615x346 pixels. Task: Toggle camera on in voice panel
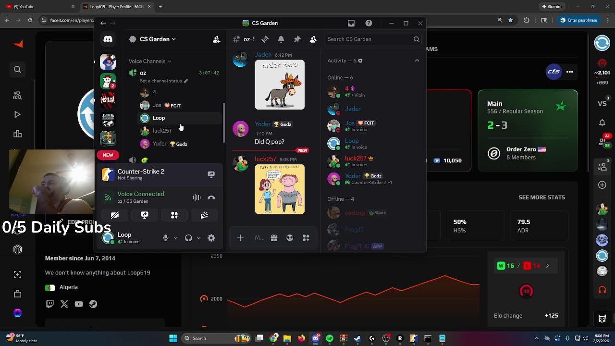[115, 215]
